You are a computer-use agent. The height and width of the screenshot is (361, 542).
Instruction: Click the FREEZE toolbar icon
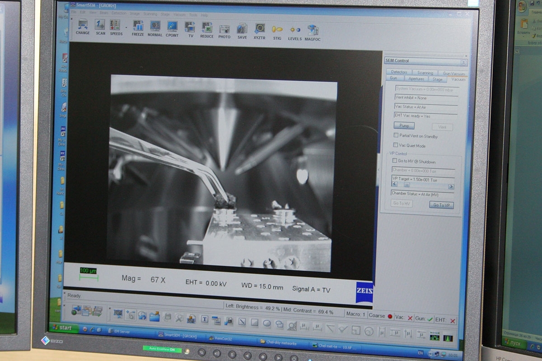[138, 27]
